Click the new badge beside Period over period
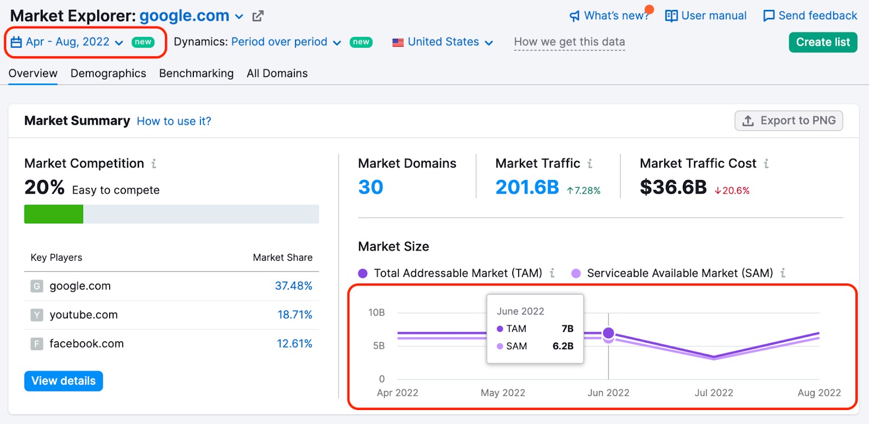This screenshot has width=869, height=424. pos(361,42)
